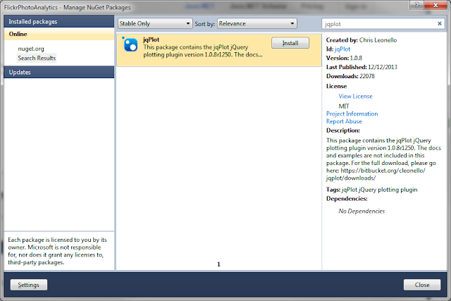Click the Last Published 12/12/2013 text

click(362, 67)
